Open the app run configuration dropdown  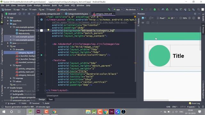pos(118,9)
